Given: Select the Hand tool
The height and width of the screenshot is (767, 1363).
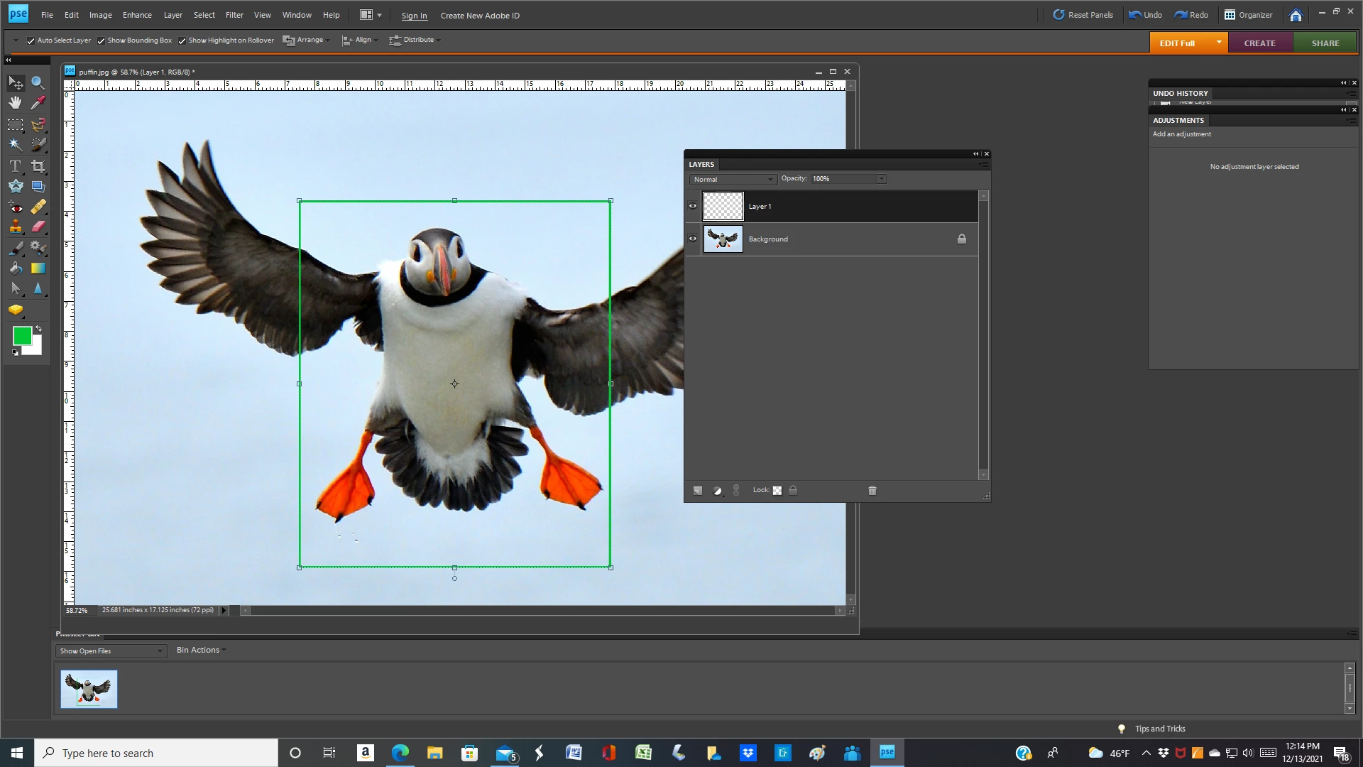Looking at the screenshot, I should coord(15,104).
